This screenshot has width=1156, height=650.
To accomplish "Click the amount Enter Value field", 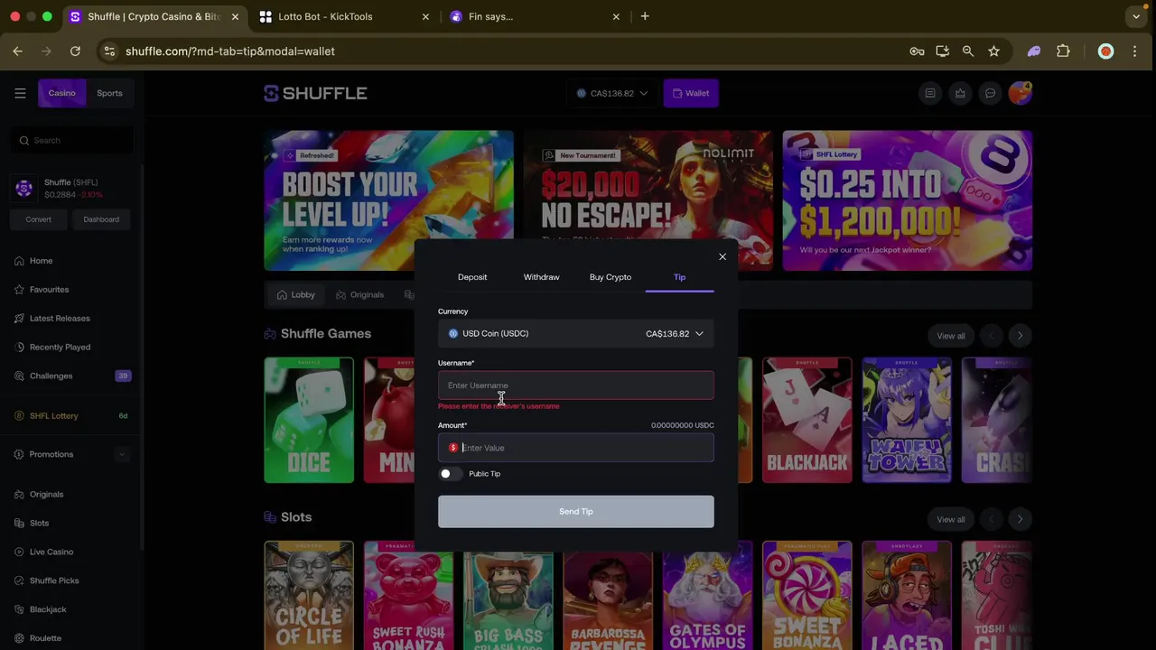I will coord(576,448).
